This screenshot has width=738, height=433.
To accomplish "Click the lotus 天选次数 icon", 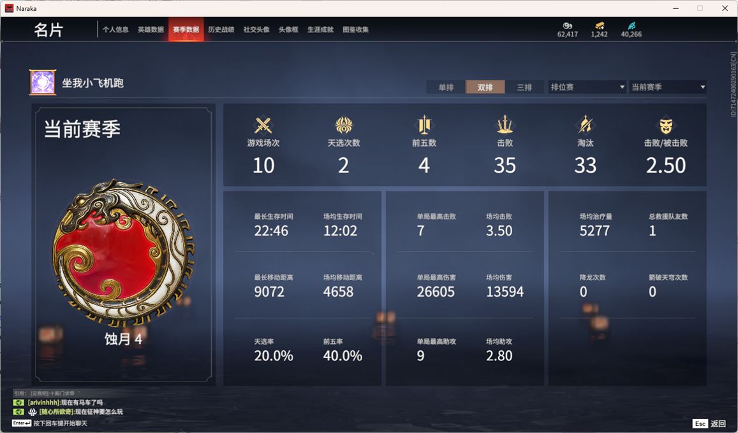I will pos(344,125).
